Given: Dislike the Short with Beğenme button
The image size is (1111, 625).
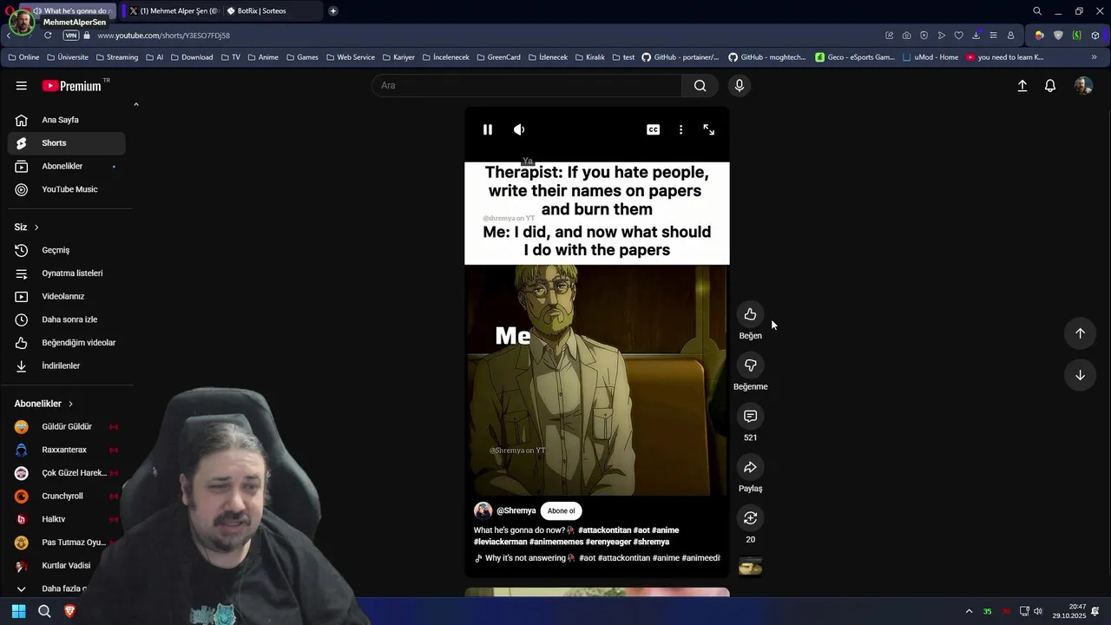Looking at the screenshot, I should click(x=750, y=365).
